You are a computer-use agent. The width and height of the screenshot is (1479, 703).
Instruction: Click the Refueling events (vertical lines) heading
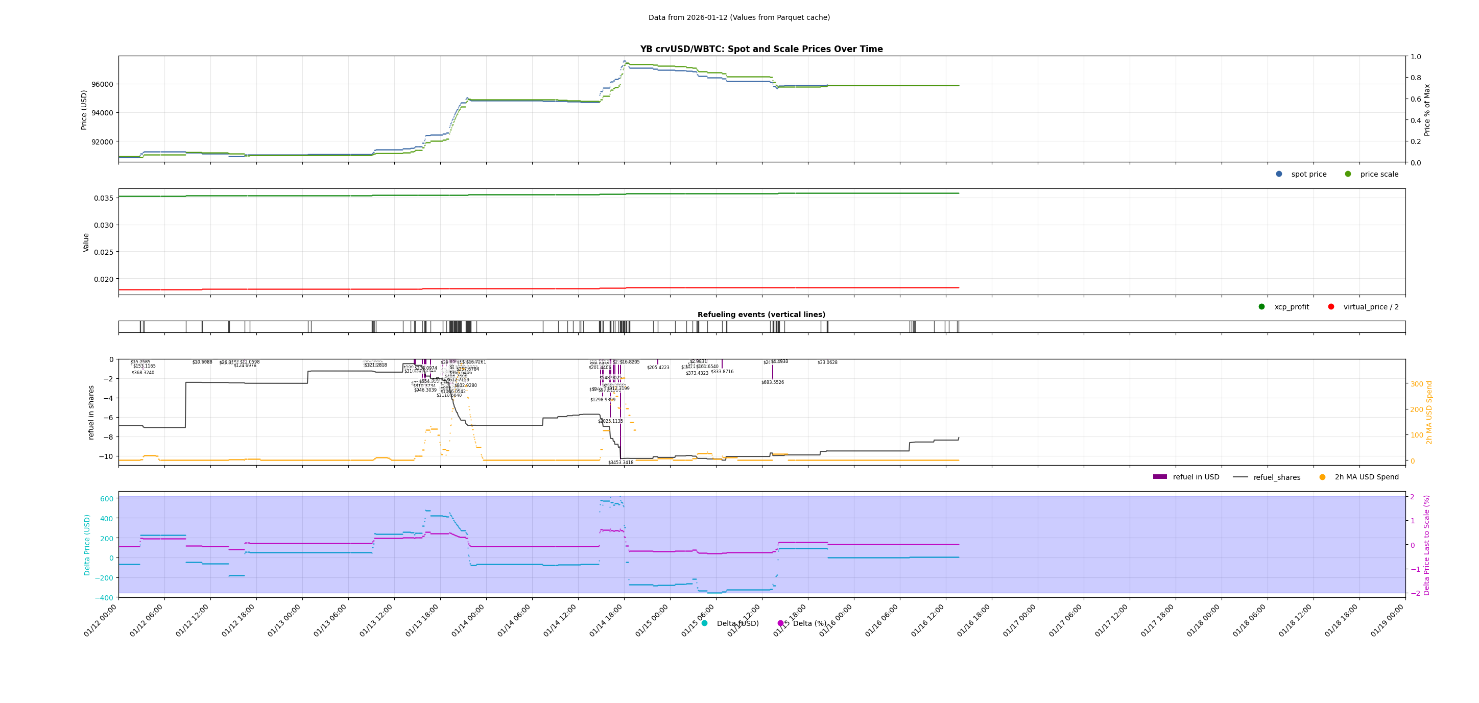(761, 314)
